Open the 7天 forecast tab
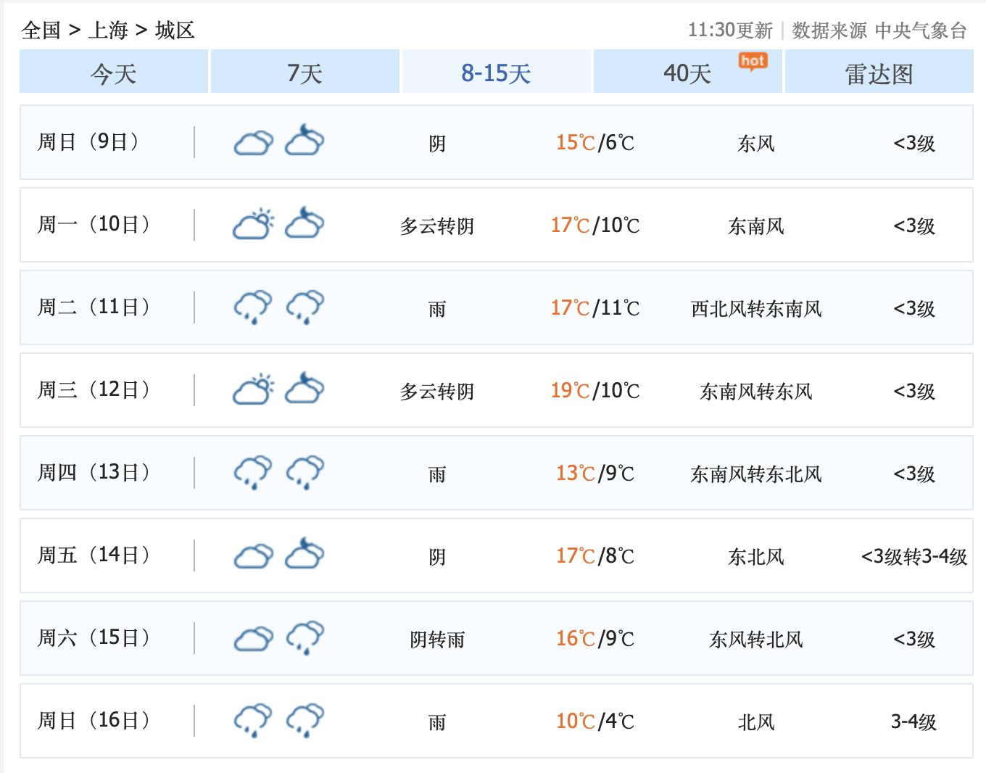 [304, 73]
